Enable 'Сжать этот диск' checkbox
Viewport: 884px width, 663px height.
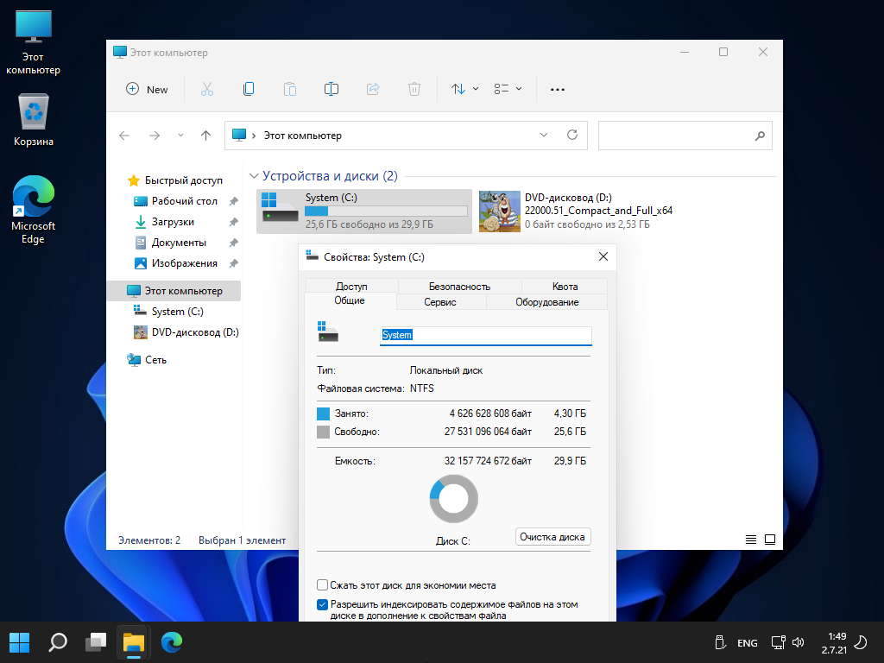pos(323,584)
